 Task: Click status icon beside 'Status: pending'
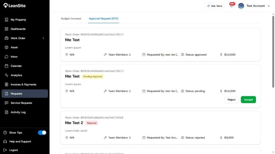(183, 91)
